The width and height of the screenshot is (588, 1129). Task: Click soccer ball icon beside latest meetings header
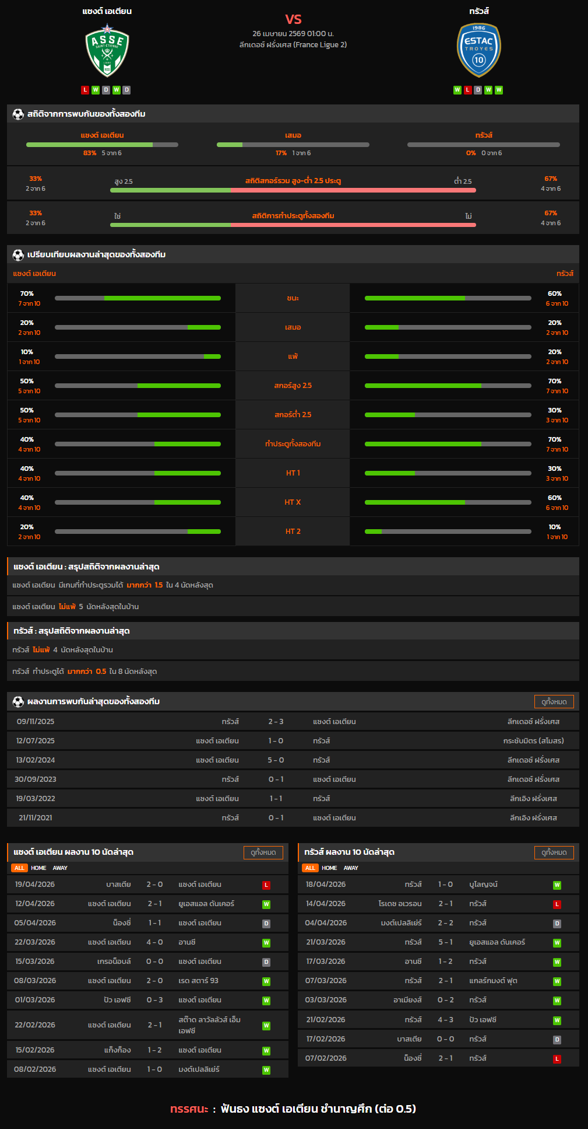click(x=18, y=702)
